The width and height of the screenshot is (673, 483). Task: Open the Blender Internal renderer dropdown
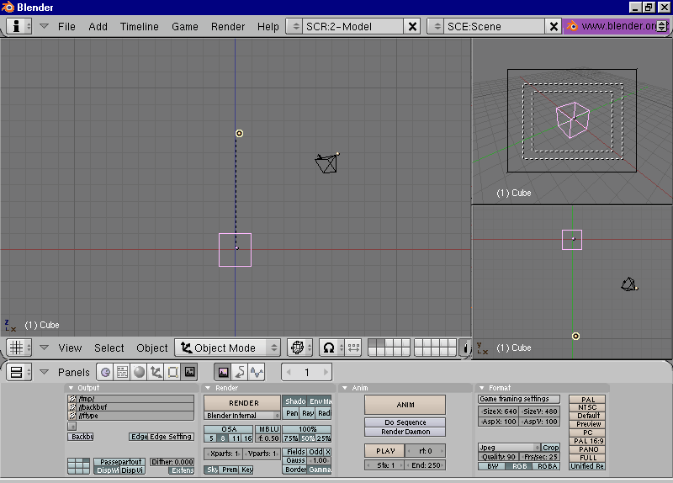pyautogui.click(x=242, y=415)
